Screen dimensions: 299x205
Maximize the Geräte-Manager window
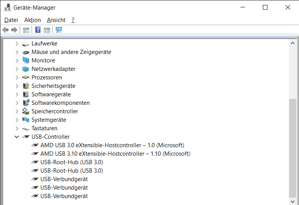point(265,7)
